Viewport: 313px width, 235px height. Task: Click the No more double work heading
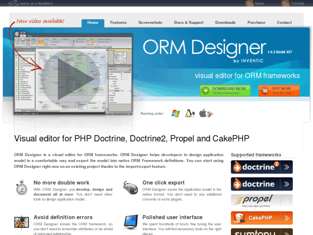click(x=62, y=182)
